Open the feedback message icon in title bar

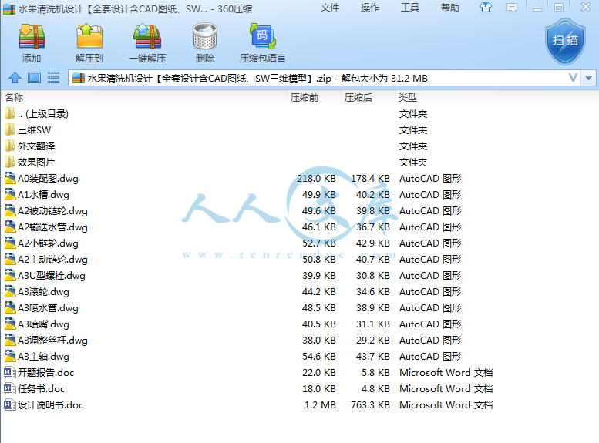click(512, 7)
